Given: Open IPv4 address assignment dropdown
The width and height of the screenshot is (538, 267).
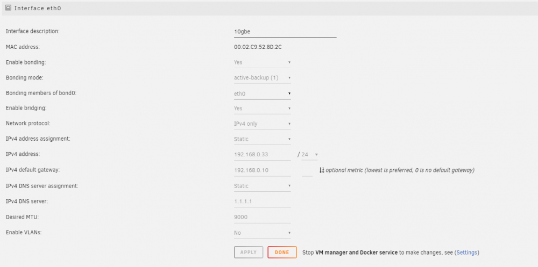Looking at the screenshot, I should click(x=263, y=139).
